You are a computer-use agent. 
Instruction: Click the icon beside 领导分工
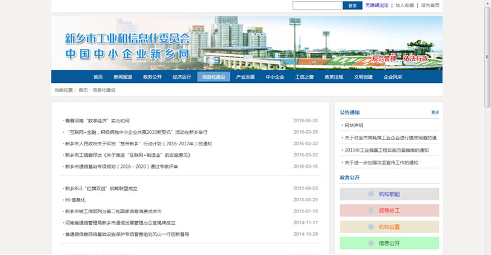coord(371,211)
